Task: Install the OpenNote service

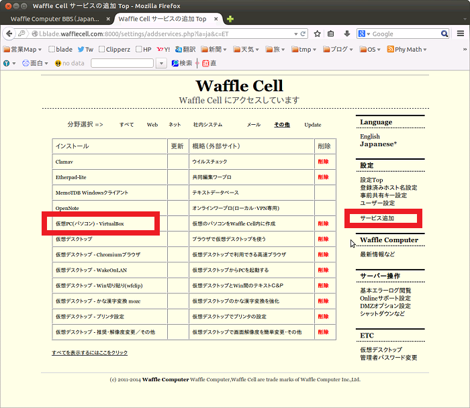Action: pos(67,208)
